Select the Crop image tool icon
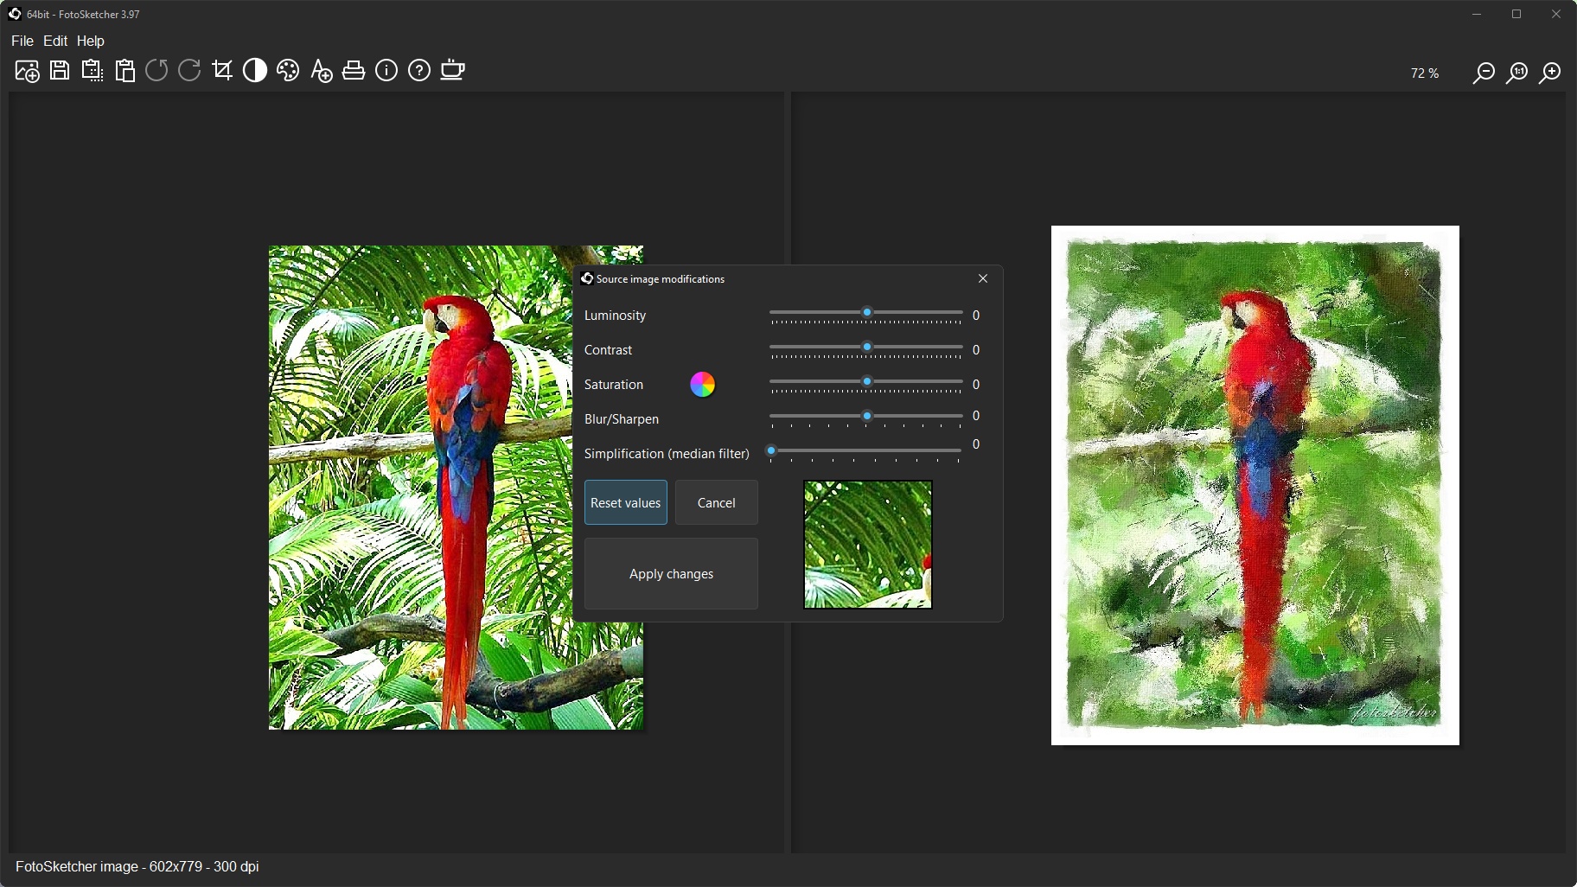The height and width of the screenshot is (887, 1577). pyautogui.click(x=222, y=71)
